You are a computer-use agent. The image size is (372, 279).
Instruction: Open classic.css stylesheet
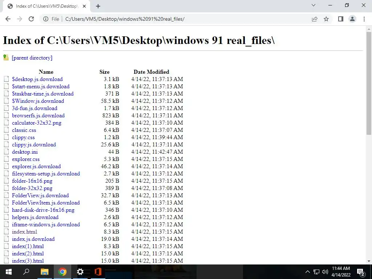pyautogui.click(x=24, y=130)
